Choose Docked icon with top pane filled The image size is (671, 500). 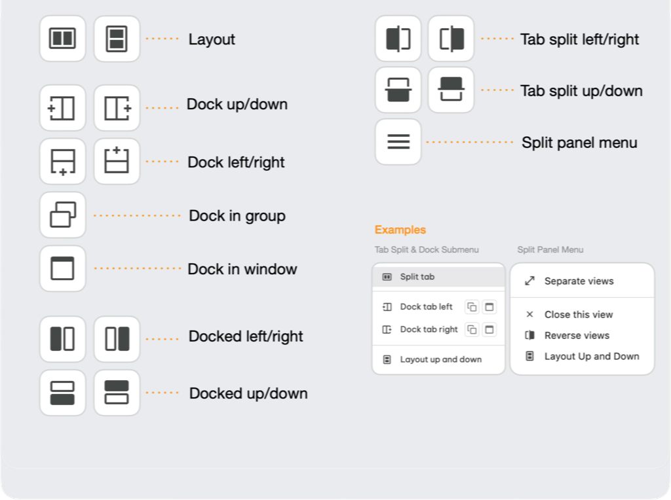(117, 393)
